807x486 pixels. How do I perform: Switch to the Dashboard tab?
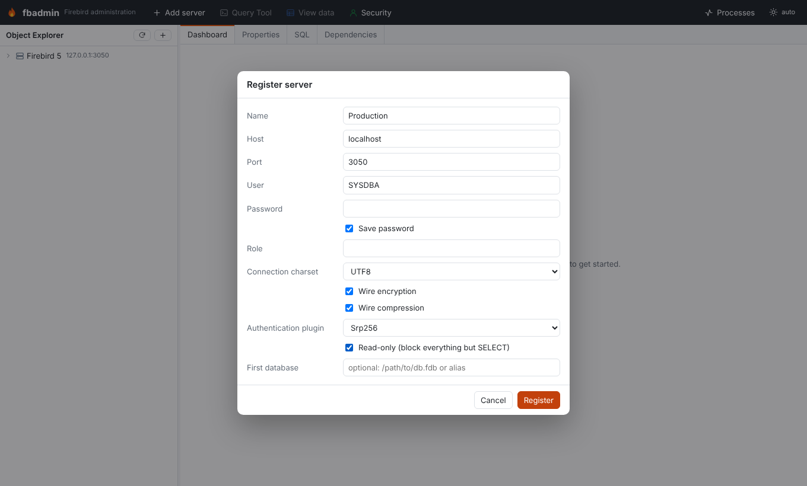207,34
